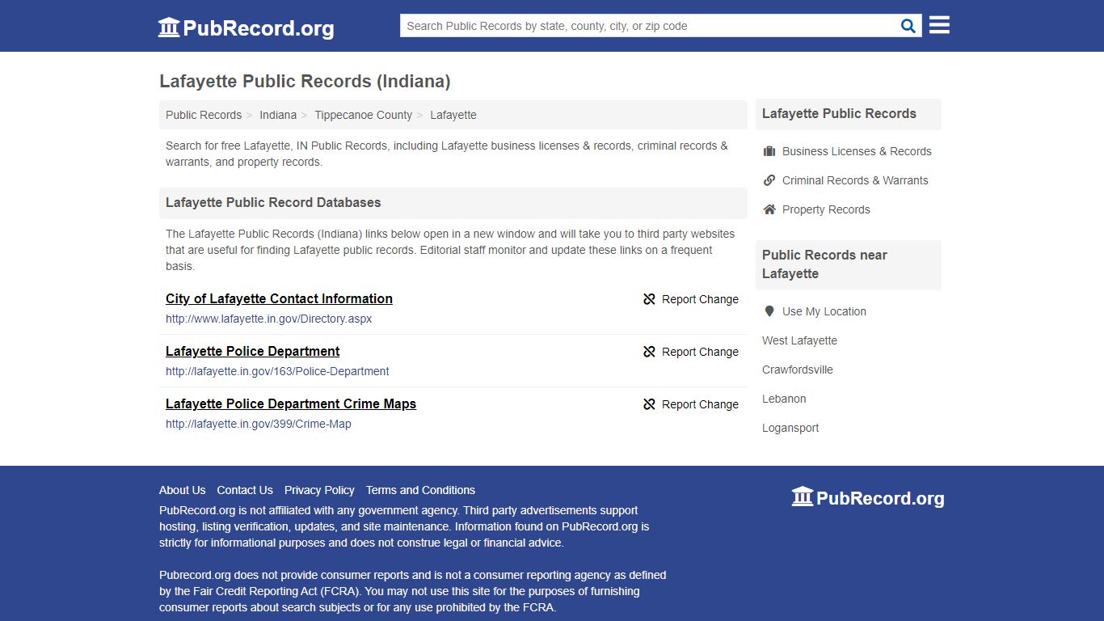Screen dimensions: 1104x621
Task: Click broken-link icon for City of Lafayette Contact
Action: tap(649, 299)
